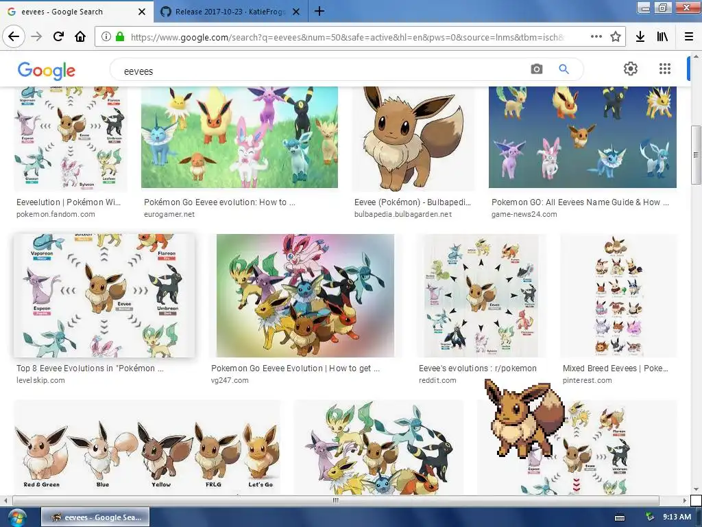The height and width of the screenshot is (527, 702).
Task: Close the eevees Google Search tab
Action: (142, 12)
